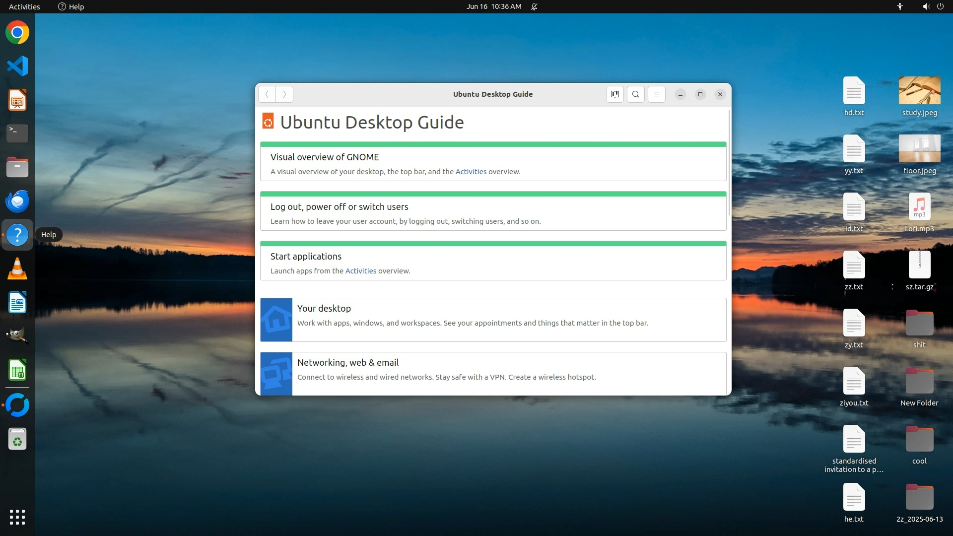Open the Help menu in top bar
This screenshot has width=953, height=536.
point(71,6)
